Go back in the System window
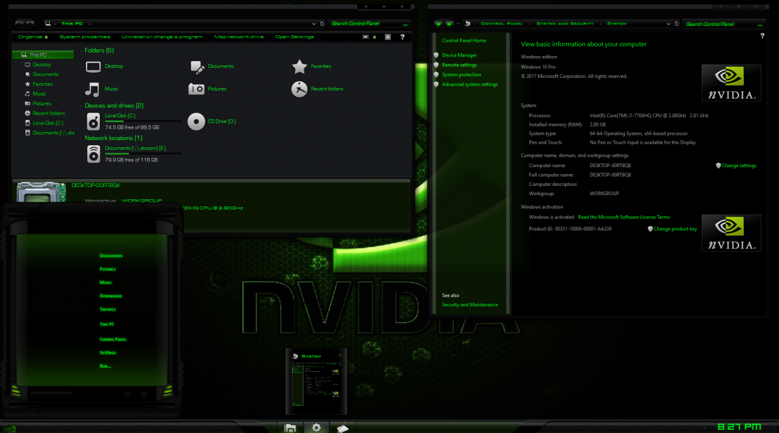 coord(438,23)
